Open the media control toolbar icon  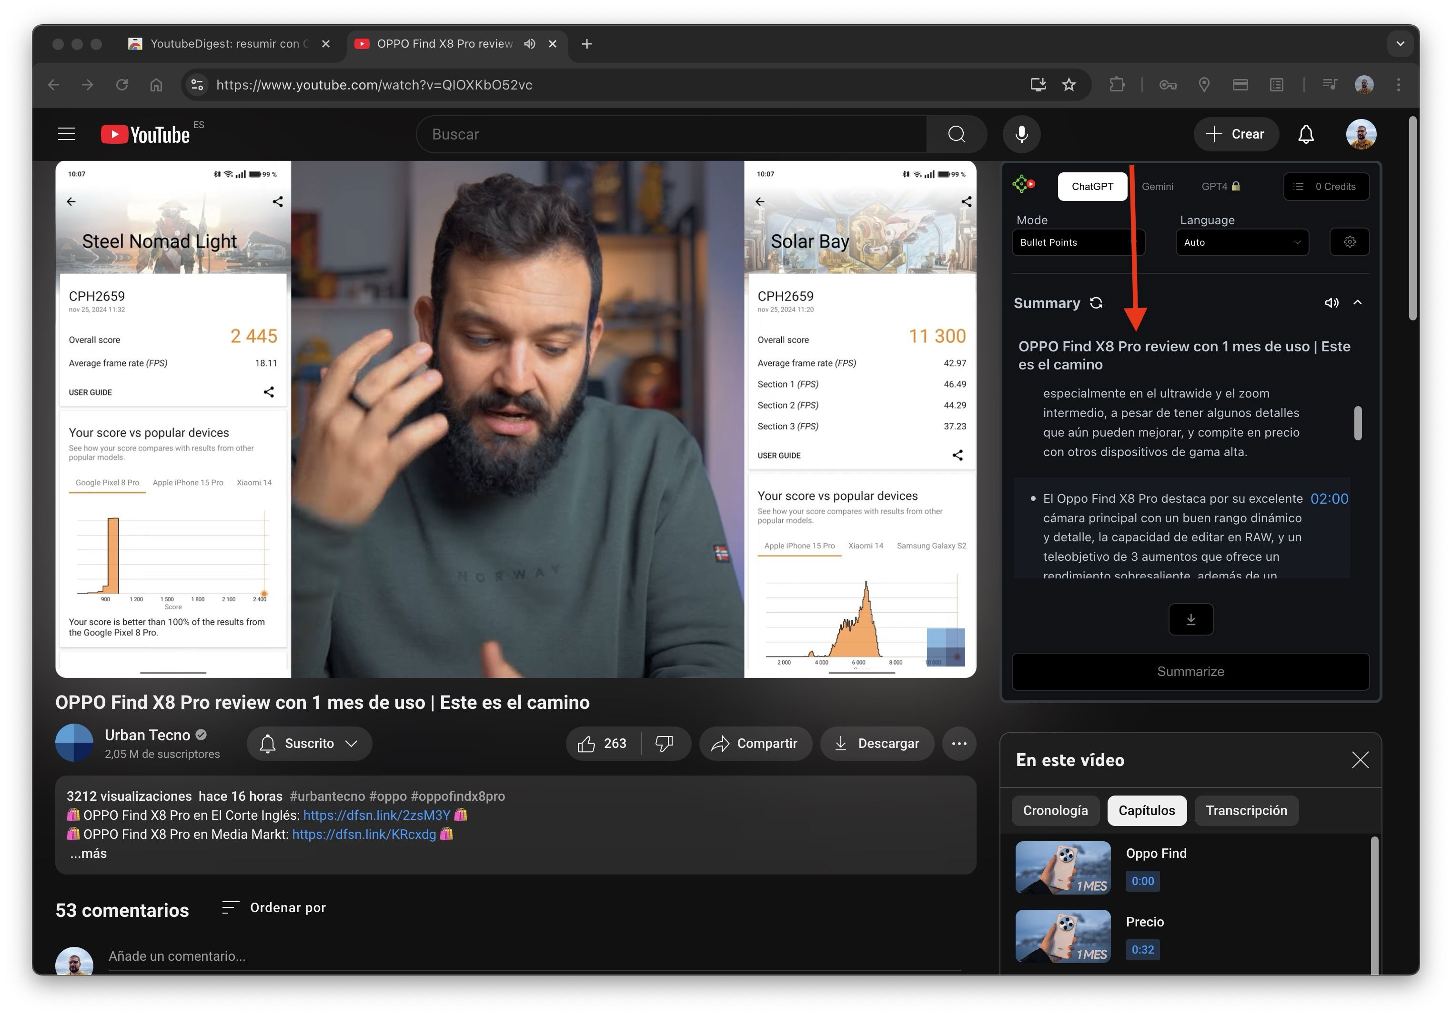(x=1329, y=85)
